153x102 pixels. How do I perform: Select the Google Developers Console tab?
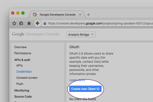pos(58,15)
